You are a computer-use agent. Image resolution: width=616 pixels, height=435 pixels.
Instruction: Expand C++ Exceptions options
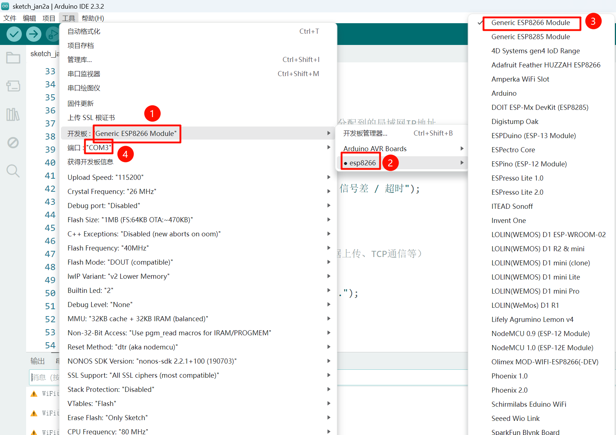coord(198,234)
